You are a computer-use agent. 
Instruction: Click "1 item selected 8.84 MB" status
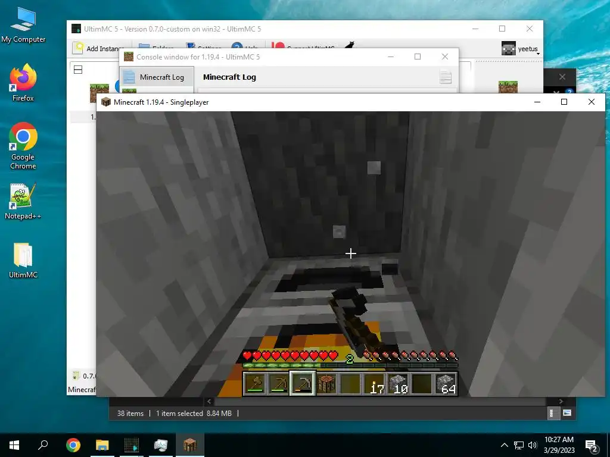(194, 414)
